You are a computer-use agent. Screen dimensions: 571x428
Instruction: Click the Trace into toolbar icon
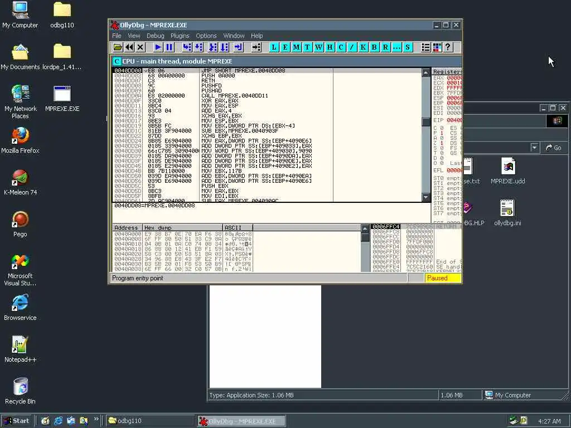coord(212,47)
